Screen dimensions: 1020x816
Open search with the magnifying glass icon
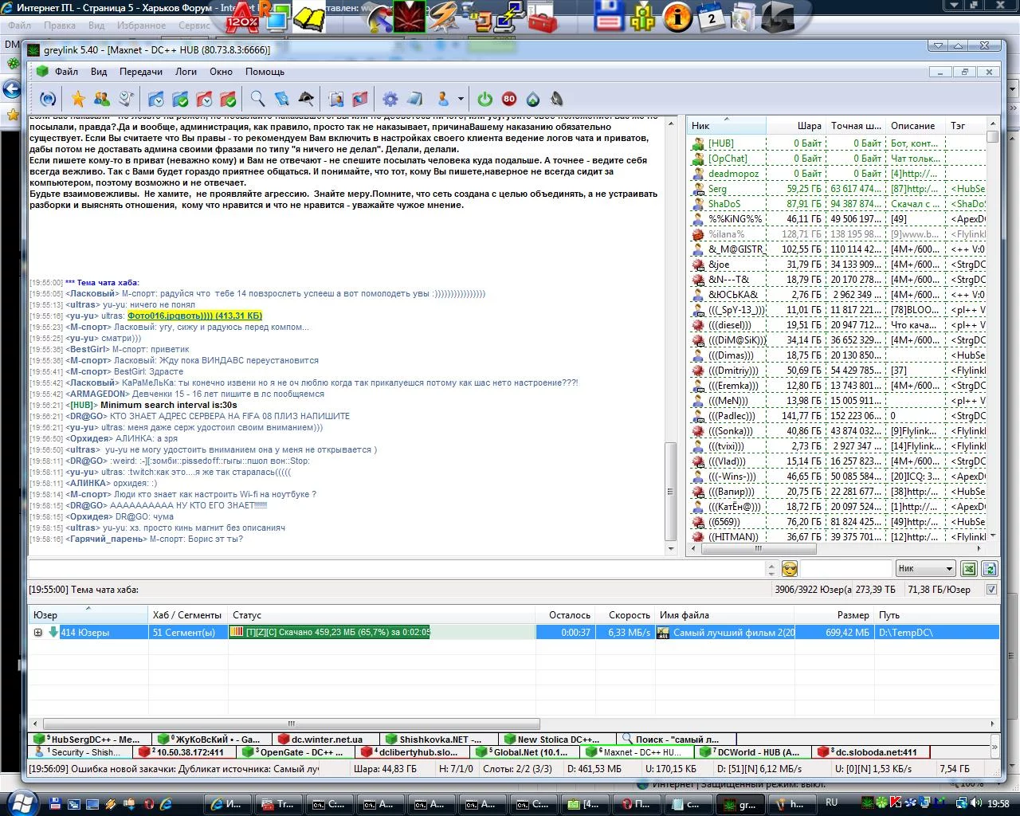pyautogui.click(x=257, y=99)
